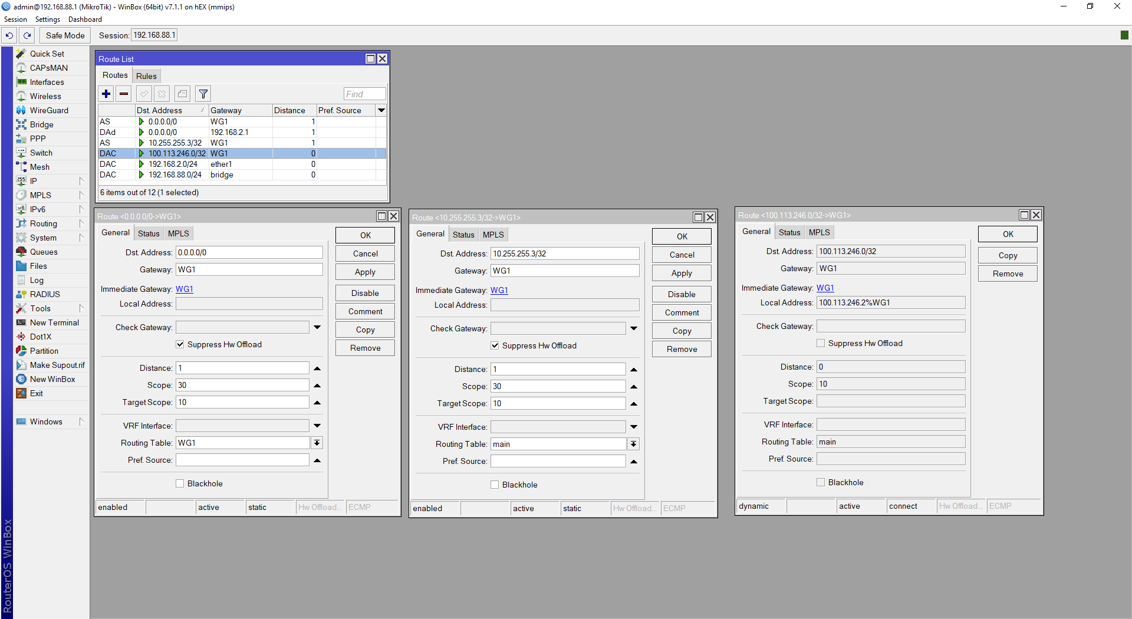Image resolution: width=1132 pixels, height=619 pixels.
Task: Open Mesh in the sidebar
Action: (x=40, y=167)
